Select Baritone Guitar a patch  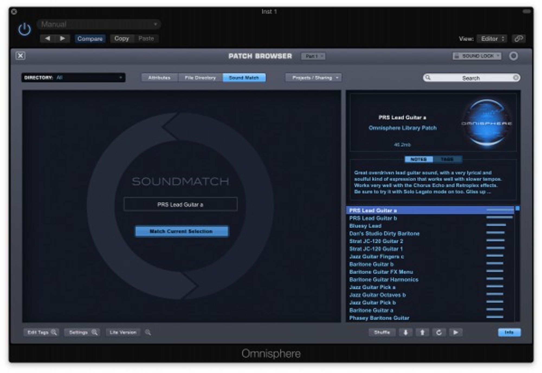click(430, 310)
